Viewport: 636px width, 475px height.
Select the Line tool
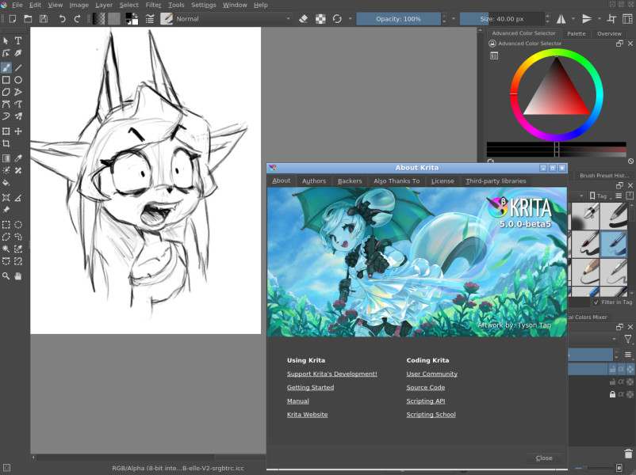[x=18, y=67]
